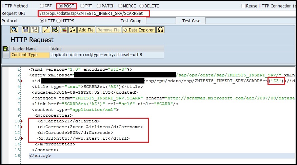Image resolution: width=297 pixels, height=165 pixels.
Task: Click the HTTP Request heading
Action: [x=32, y=40]
